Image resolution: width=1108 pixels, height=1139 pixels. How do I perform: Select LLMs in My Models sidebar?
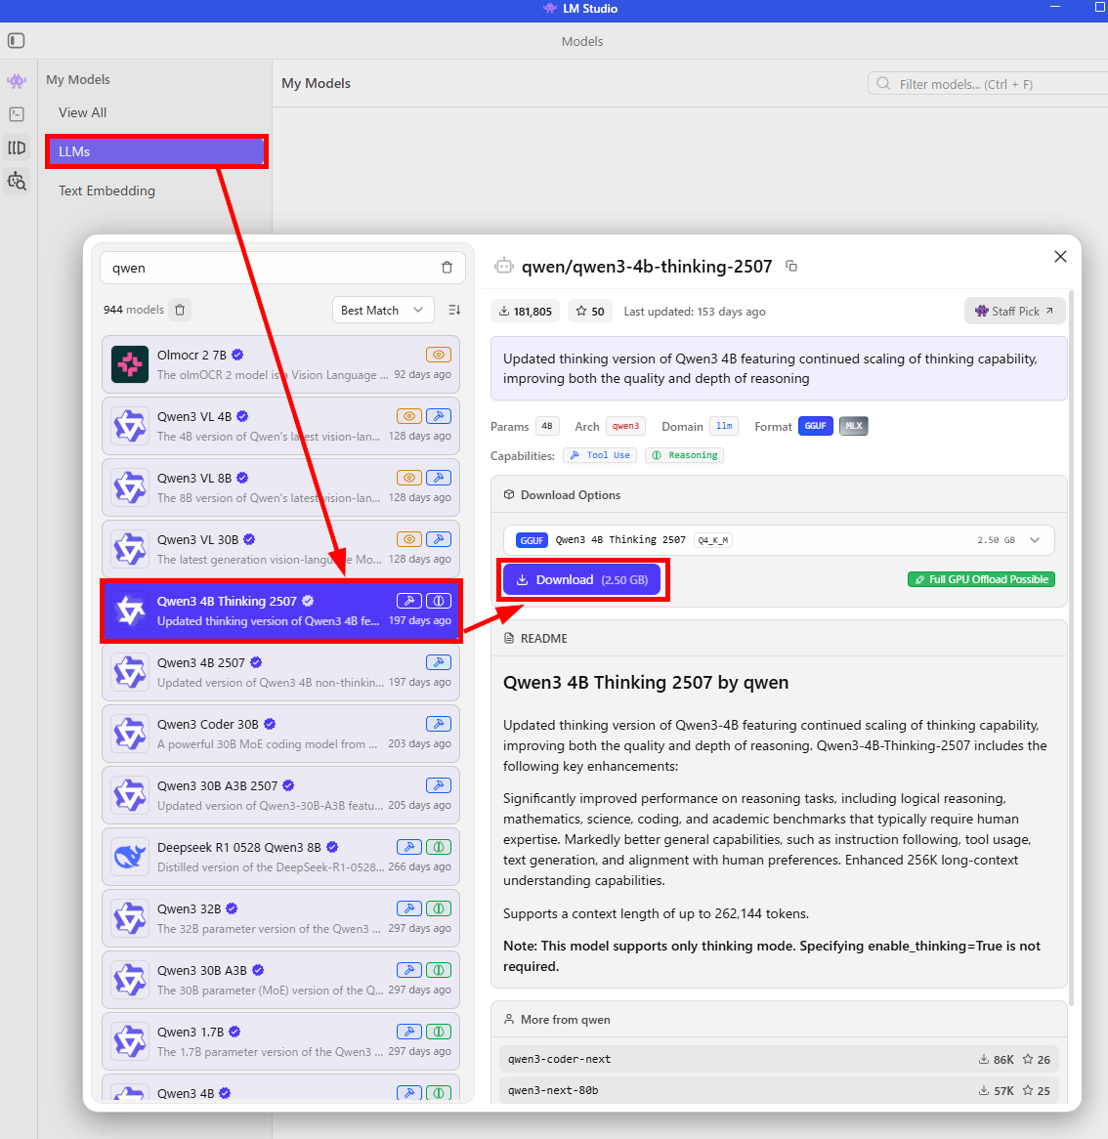coord(156,151)
